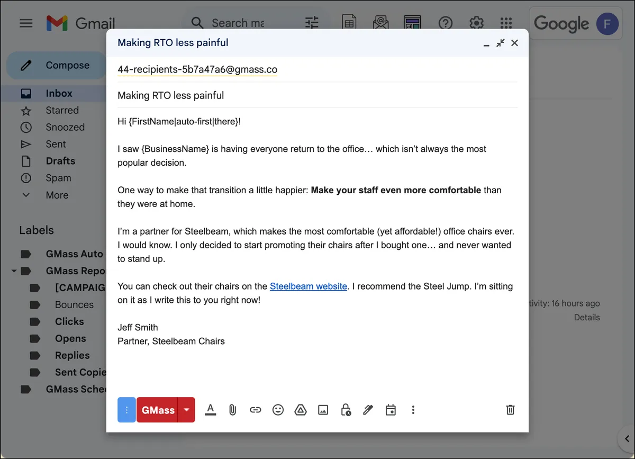Send campaign with red GMass button
This screenshot has width=635, height=459.
158,410
